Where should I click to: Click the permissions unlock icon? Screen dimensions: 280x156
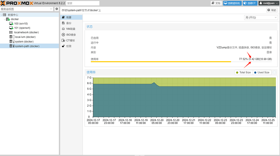[63, 46]
